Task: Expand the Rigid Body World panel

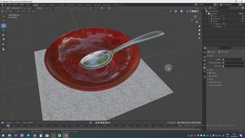Action: [215, 82]
